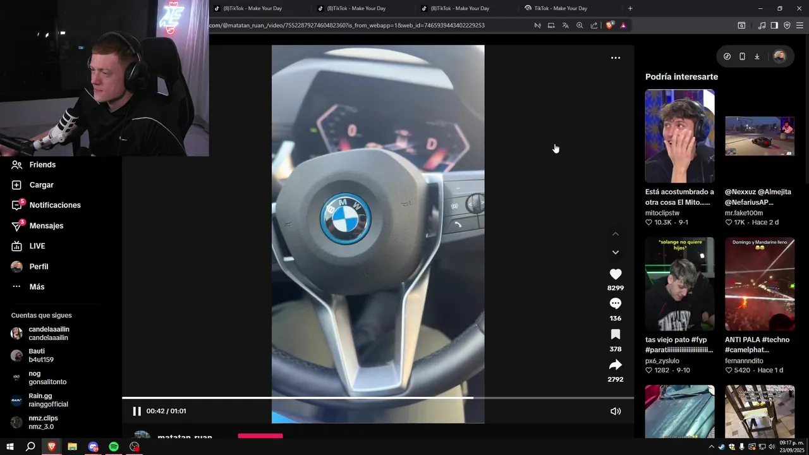Open the Windows Start menu
809x455 pixels.
(10, 446)
